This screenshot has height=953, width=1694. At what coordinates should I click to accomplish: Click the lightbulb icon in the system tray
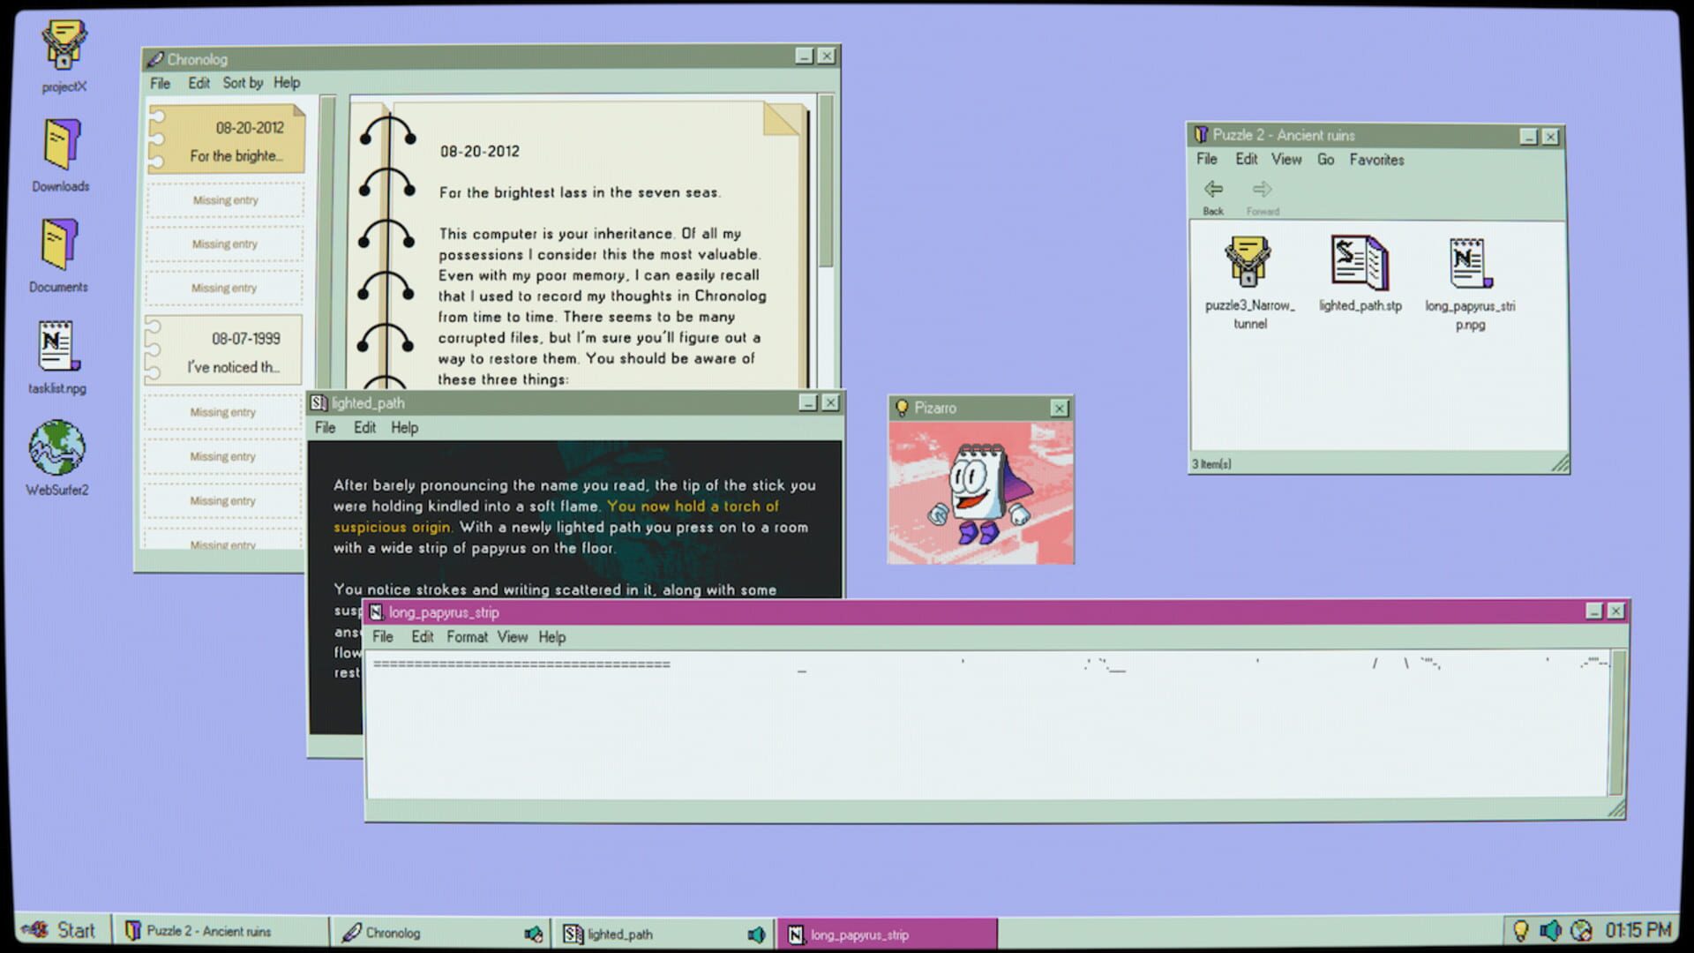pyautogui.click(x=1519, y=929)
